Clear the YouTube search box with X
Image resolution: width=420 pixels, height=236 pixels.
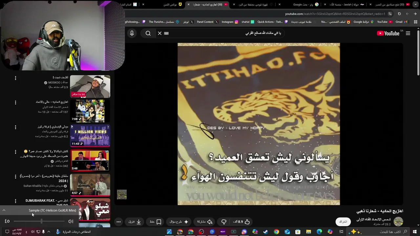coord(160,33)
